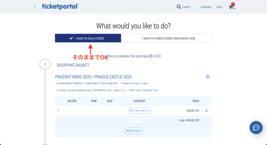Click the clock icon beside the timer

click(151, 56)
